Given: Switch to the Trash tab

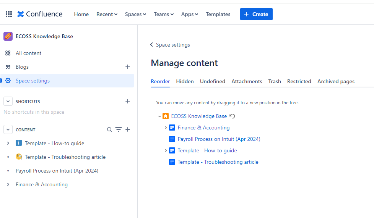Looking at the screenshot, I should tap(275, 81).
